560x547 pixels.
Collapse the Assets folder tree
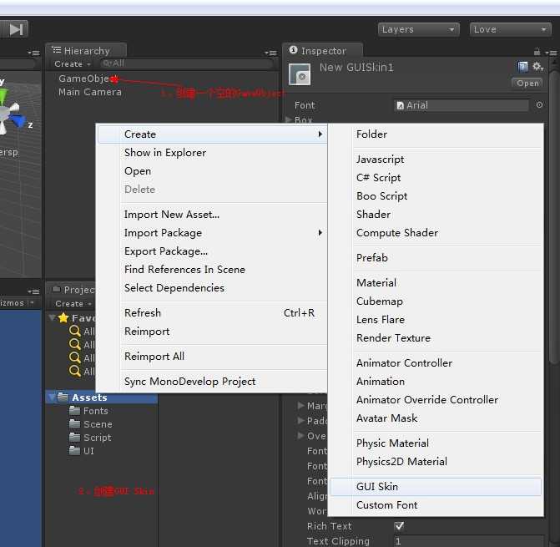point(52,397)
